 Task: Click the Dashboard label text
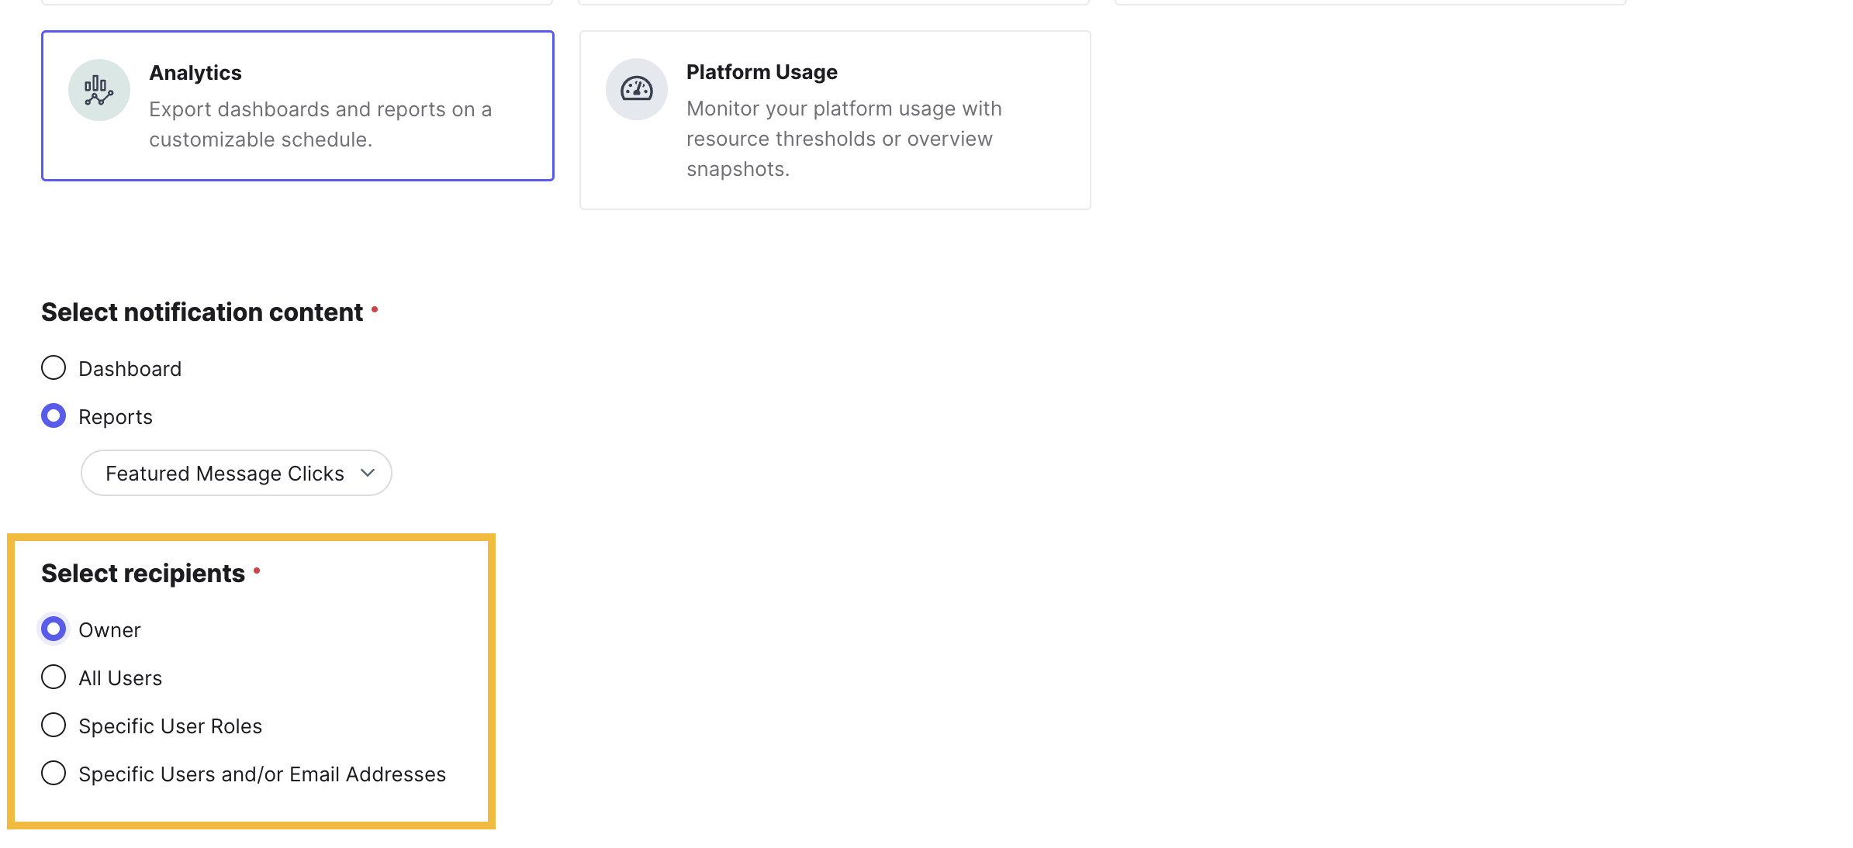130,369
